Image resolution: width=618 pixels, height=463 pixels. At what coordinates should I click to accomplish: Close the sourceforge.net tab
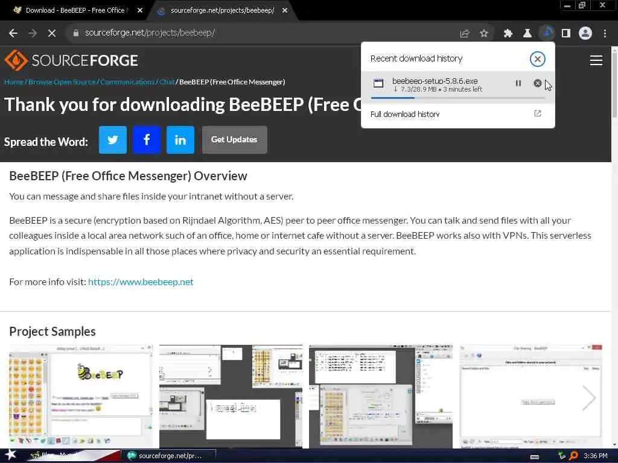(285, 11)
